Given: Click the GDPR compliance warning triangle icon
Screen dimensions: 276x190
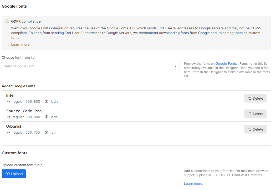Looking at the screenshot, I should tap(7, 21).
